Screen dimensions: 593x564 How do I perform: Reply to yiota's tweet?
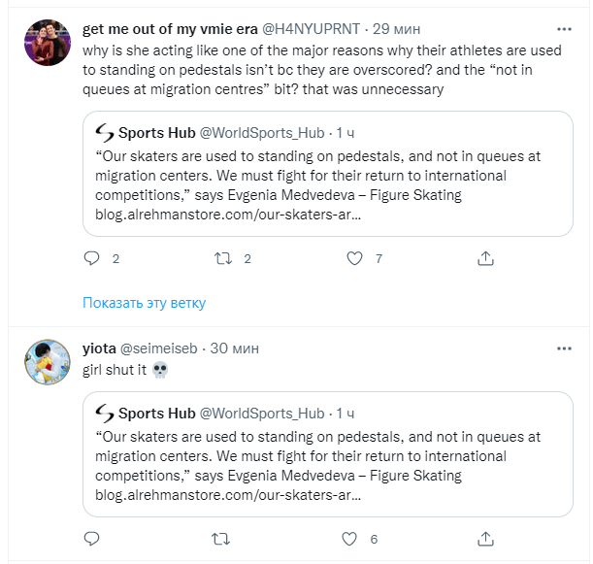(x=92, y=538)
